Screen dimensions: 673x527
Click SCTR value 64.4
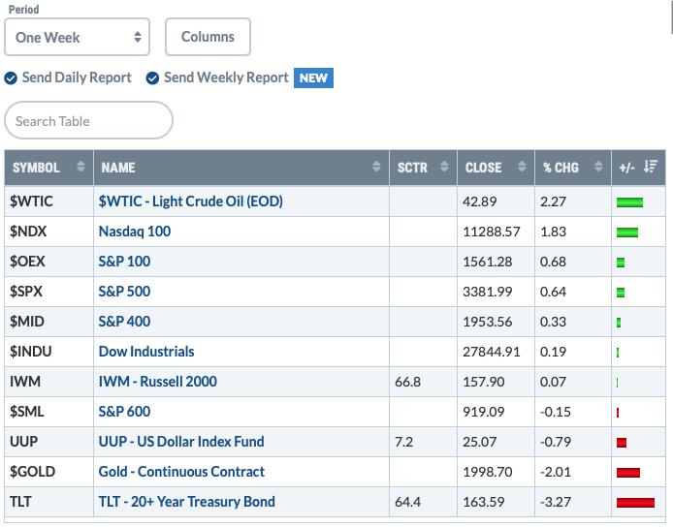pyautogui.click(x=407, y=502)
